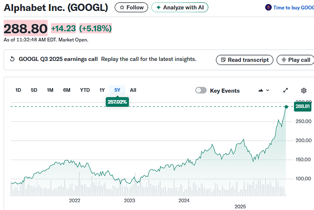Toggle the Key Events switch
314x210 pixels.
(201, 90)
